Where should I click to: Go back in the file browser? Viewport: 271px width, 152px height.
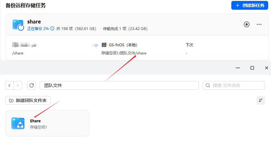click(9, 85)
